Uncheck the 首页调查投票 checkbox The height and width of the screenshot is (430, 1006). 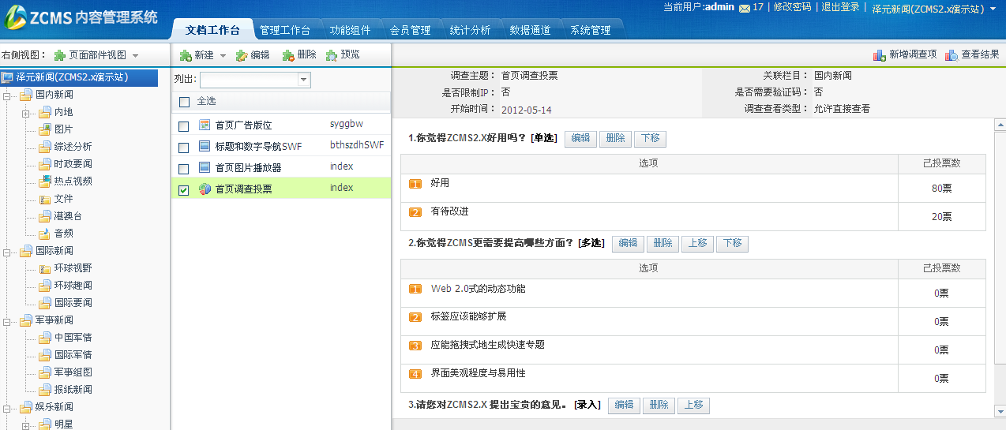click(184, 190)
